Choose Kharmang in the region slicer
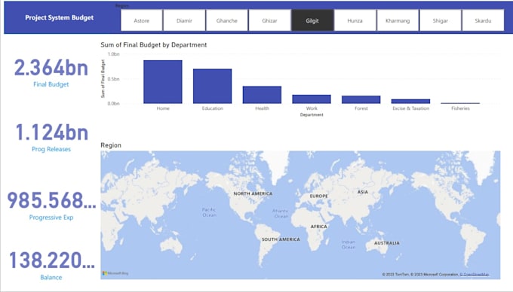513x292 pixels. click(398, 20)
